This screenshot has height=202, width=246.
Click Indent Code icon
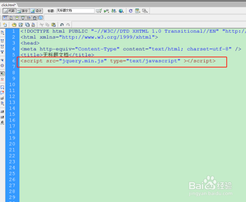coord(2,112)
